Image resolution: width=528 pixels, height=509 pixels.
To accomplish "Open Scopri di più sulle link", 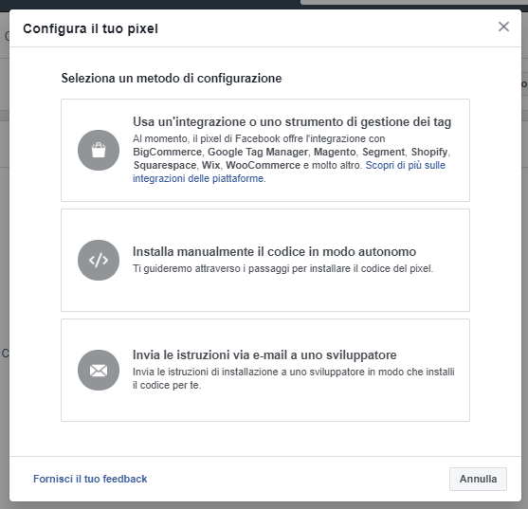I will (406, 165).
